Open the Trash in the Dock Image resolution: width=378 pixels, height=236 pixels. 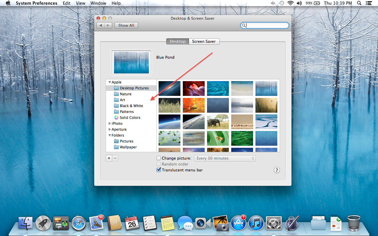(353, 223)
